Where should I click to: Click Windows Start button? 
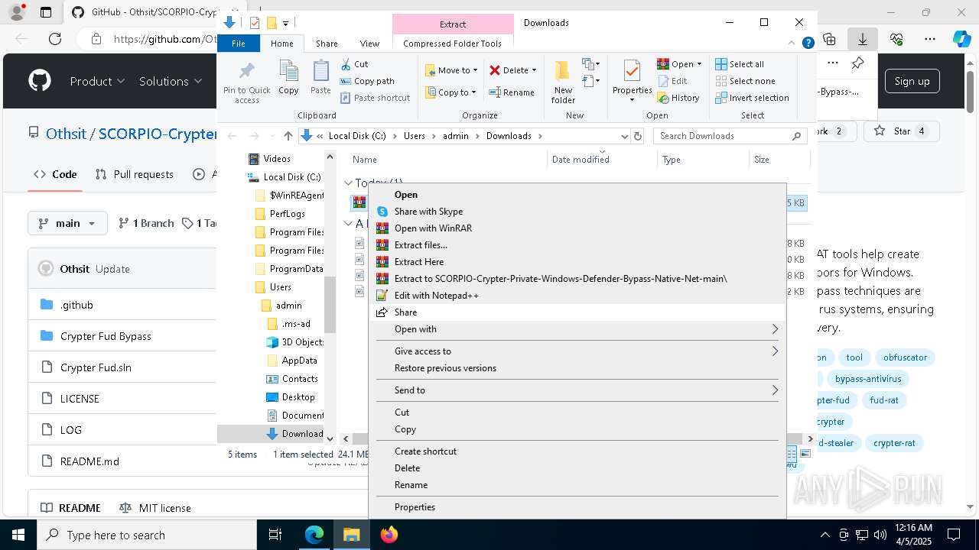point(18,535)
